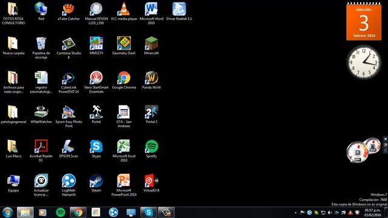Select the Equipo computer icon
The width and height of the screenshot is (388, 218).
pyautogui.click(x=13, y=183)
